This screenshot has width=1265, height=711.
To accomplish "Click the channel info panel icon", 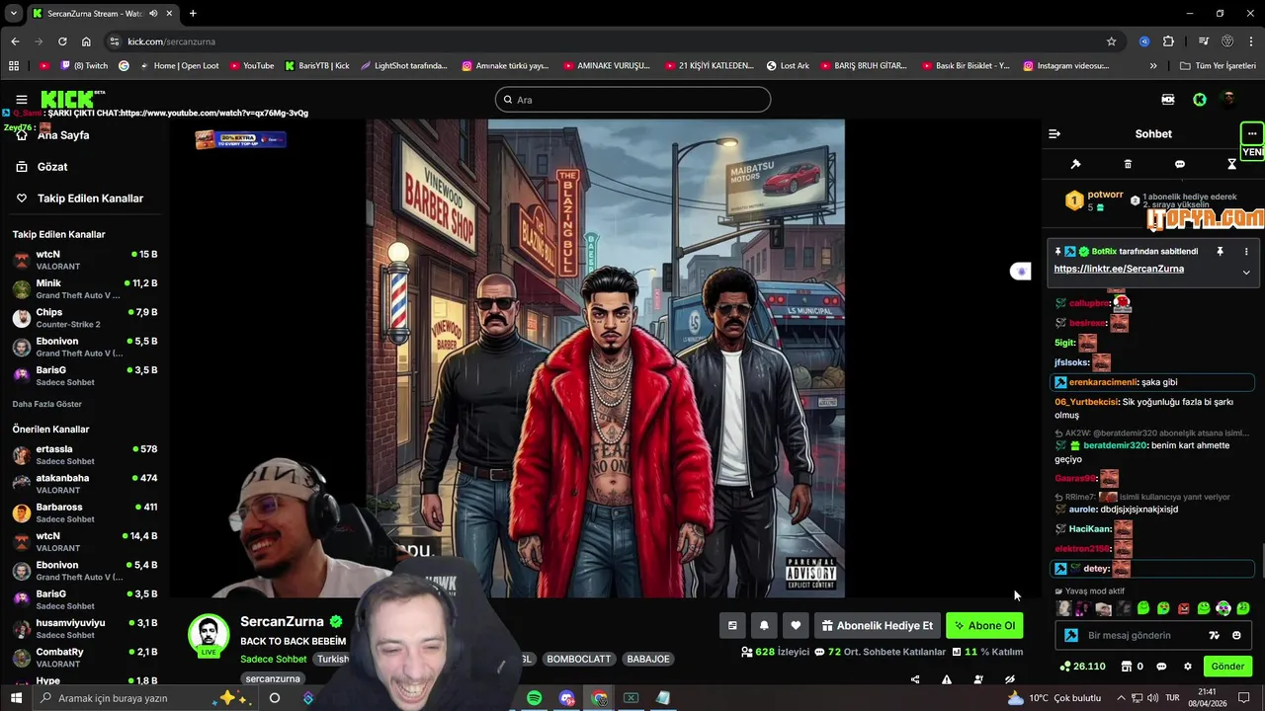I will click(x=732, y=625).
